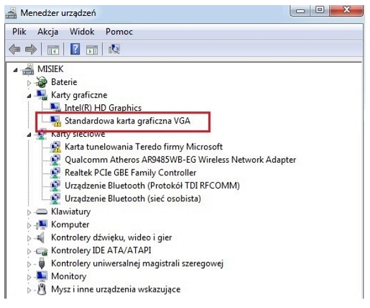The height and width of the screenshot is (308, 370).
Task: Click the Intel(R) HD Graphics device icon
Action: click(x=56, y=108)
